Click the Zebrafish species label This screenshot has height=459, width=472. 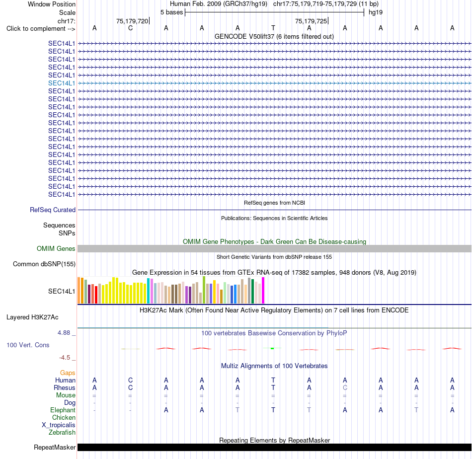[62, 432]
